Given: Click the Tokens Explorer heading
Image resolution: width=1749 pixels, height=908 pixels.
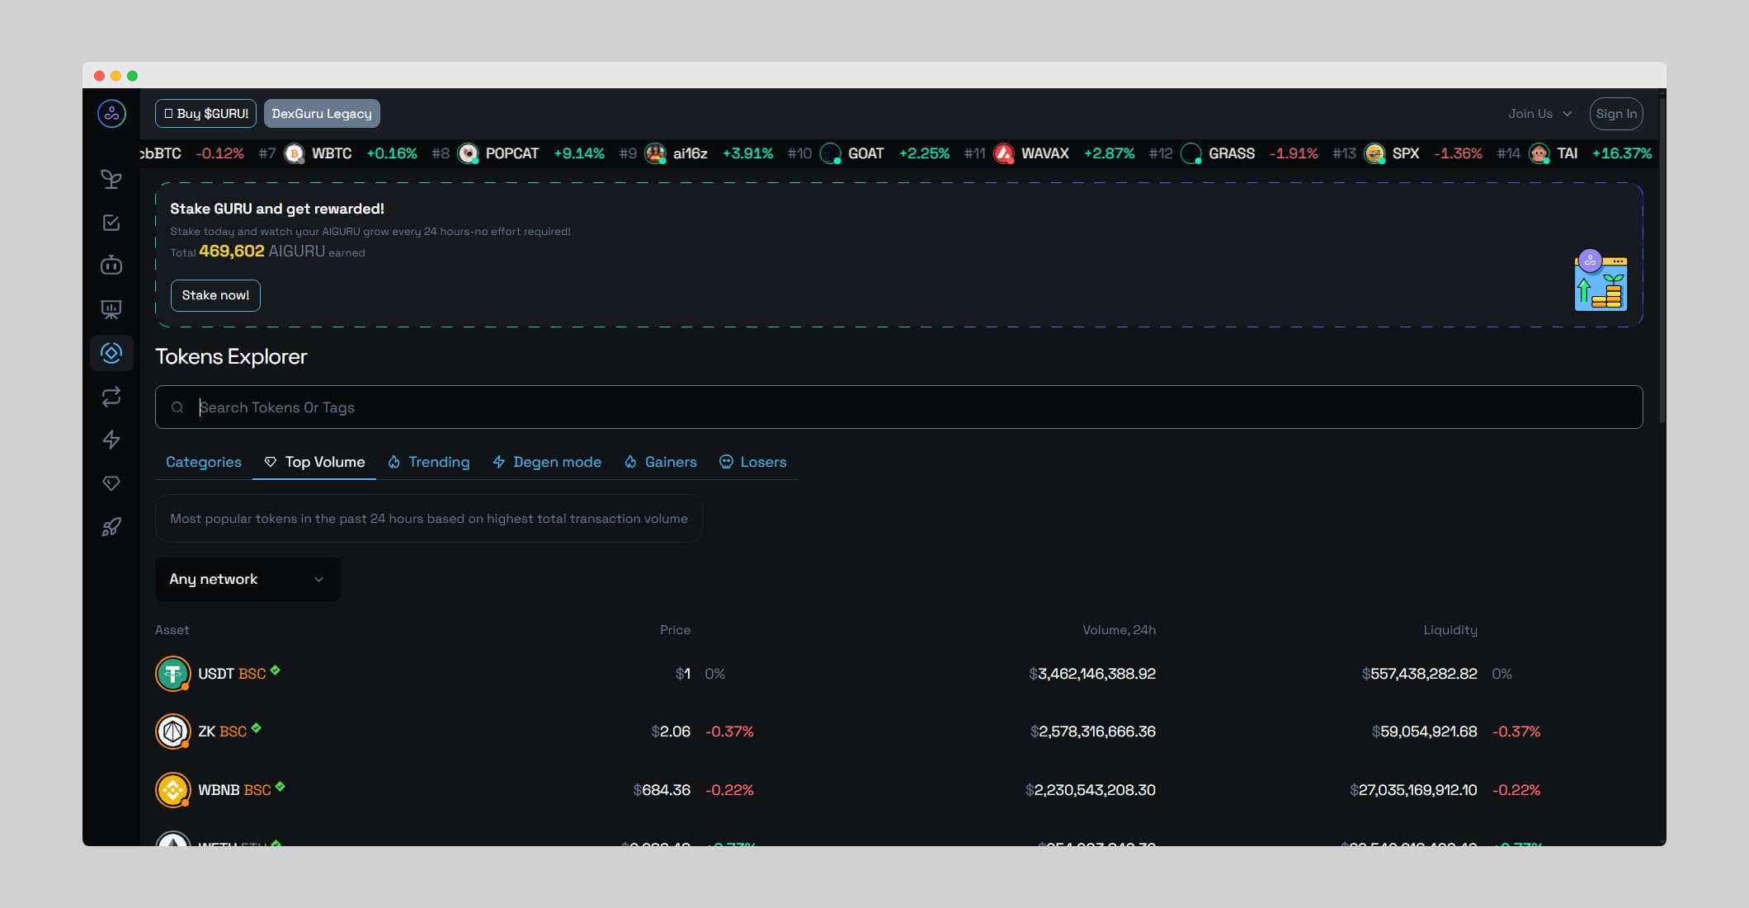Looking at the screenshot, I should point(231,357).
